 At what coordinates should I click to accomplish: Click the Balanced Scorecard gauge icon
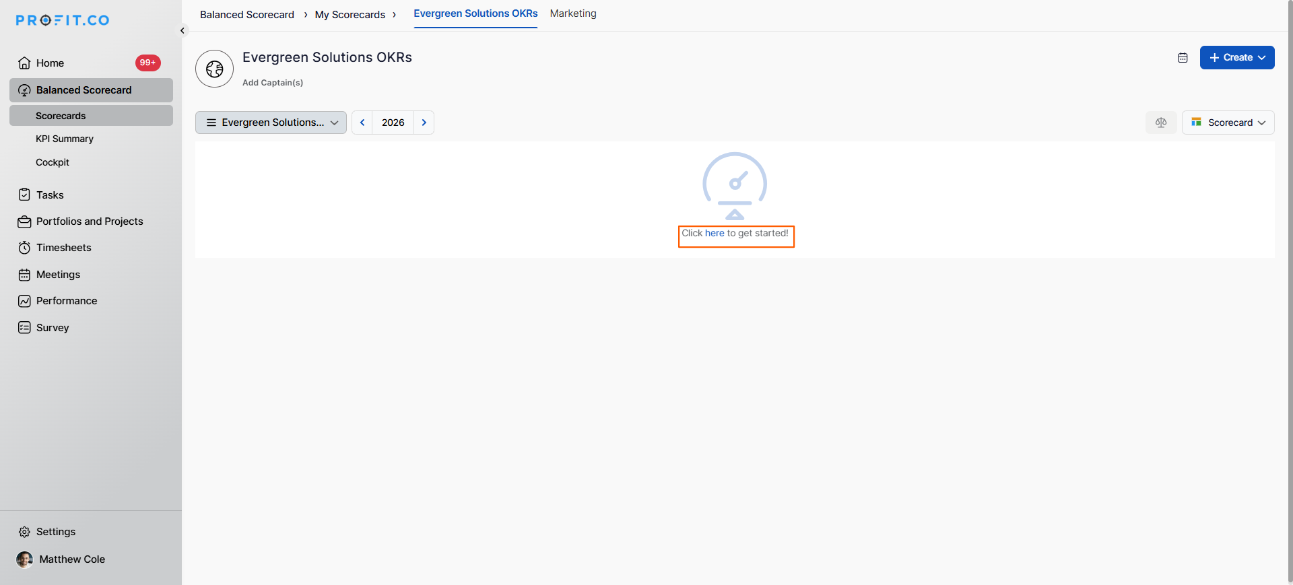pyautogui.click(x=24, y=90)
